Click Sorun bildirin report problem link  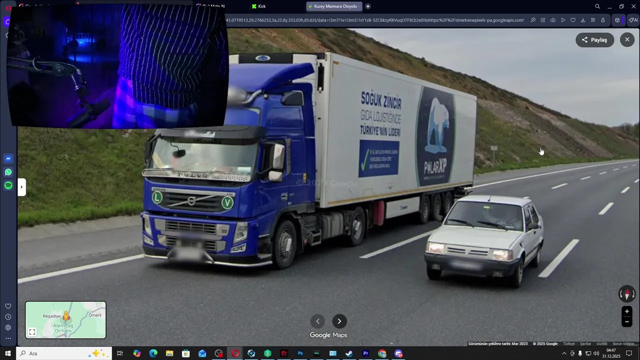click(x=623, y=344)
